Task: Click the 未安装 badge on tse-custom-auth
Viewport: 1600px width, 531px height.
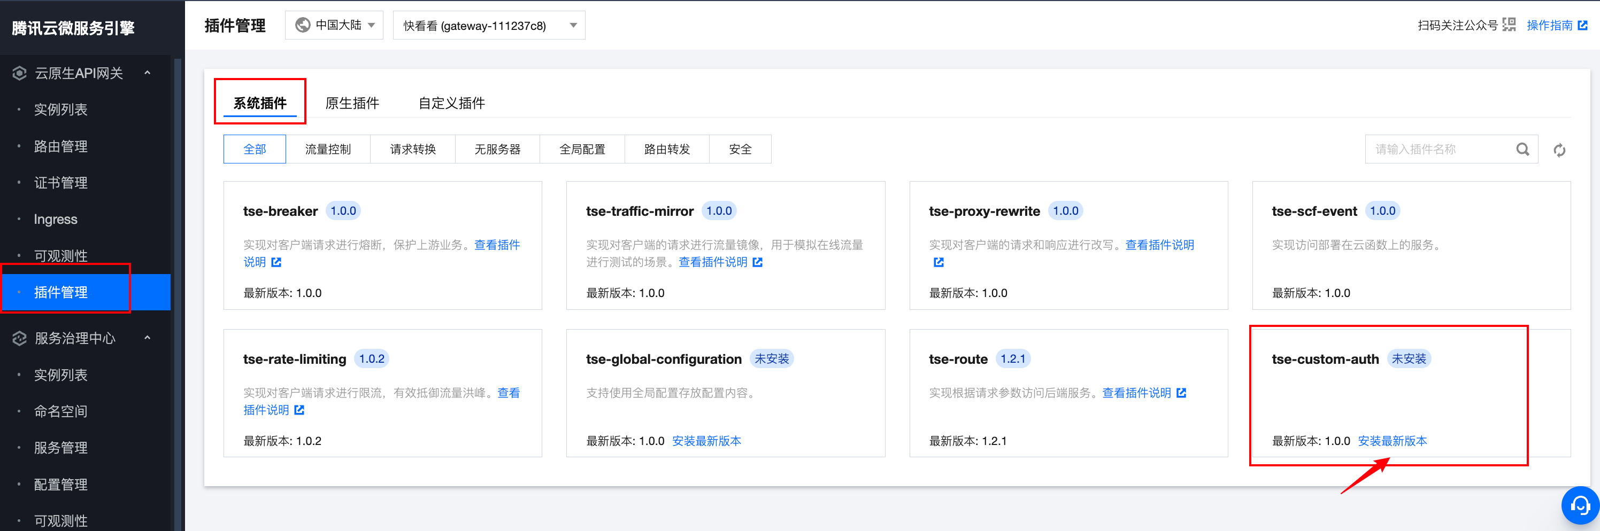Action: pos(1409,359)
